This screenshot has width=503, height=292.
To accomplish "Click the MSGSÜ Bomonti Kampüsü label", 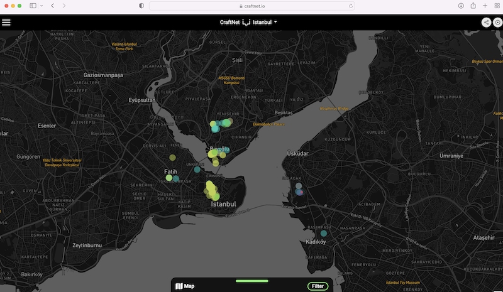I will click(231, 80).
